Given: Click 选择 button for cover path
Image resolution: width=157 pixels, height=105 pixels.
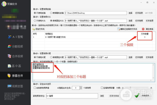Looking at the screenshot, I should [130, 13].
